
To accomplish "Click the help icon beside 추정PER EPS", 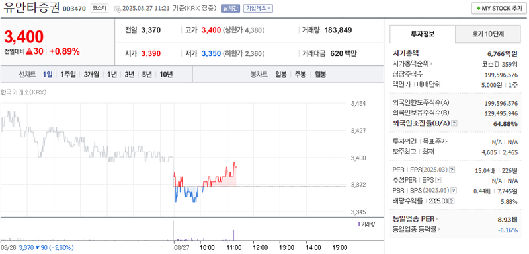I will click(x=438, y=181).
